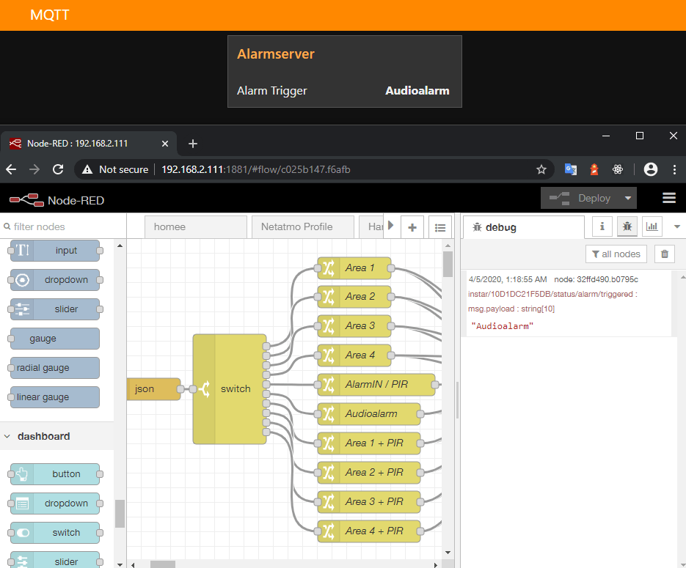Open the flow list icon

click(439, 226)
